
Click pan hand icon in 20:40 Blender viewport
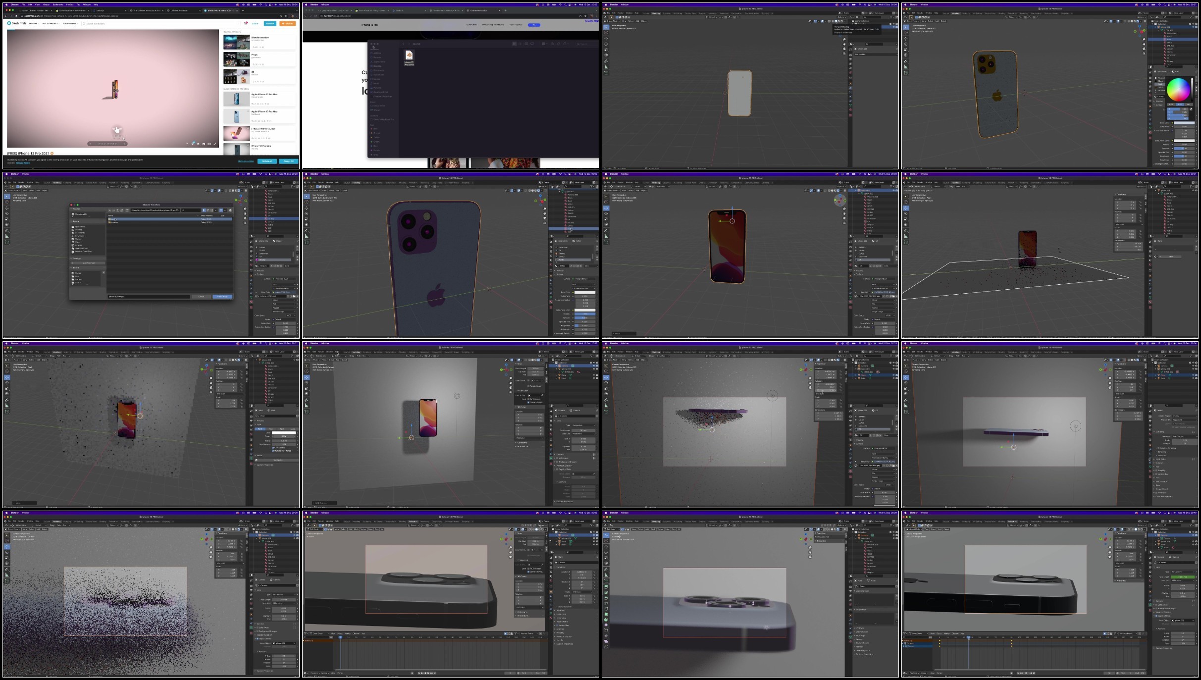click(x=1110, y=552)
